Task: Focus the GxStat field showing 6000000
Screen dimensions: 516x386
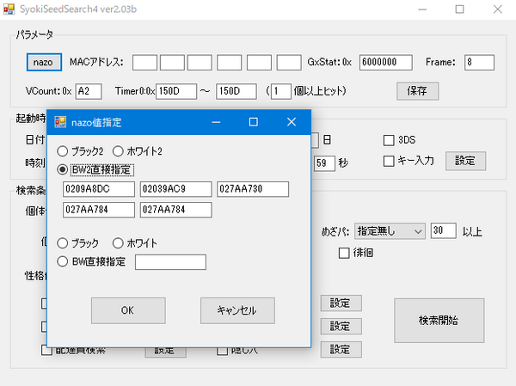Action: [385, 63]
